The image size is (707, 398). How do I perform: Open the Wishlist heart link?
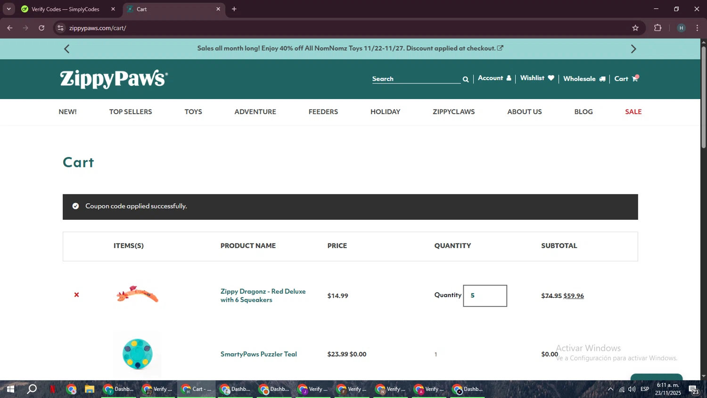pyautogui.click(x=537, y=78)
